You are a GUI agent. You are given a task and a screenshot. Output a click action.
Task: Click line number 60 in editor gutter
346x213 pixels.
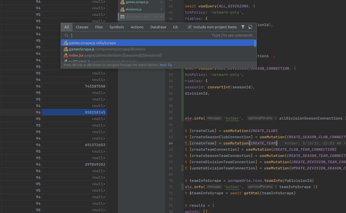171,118
